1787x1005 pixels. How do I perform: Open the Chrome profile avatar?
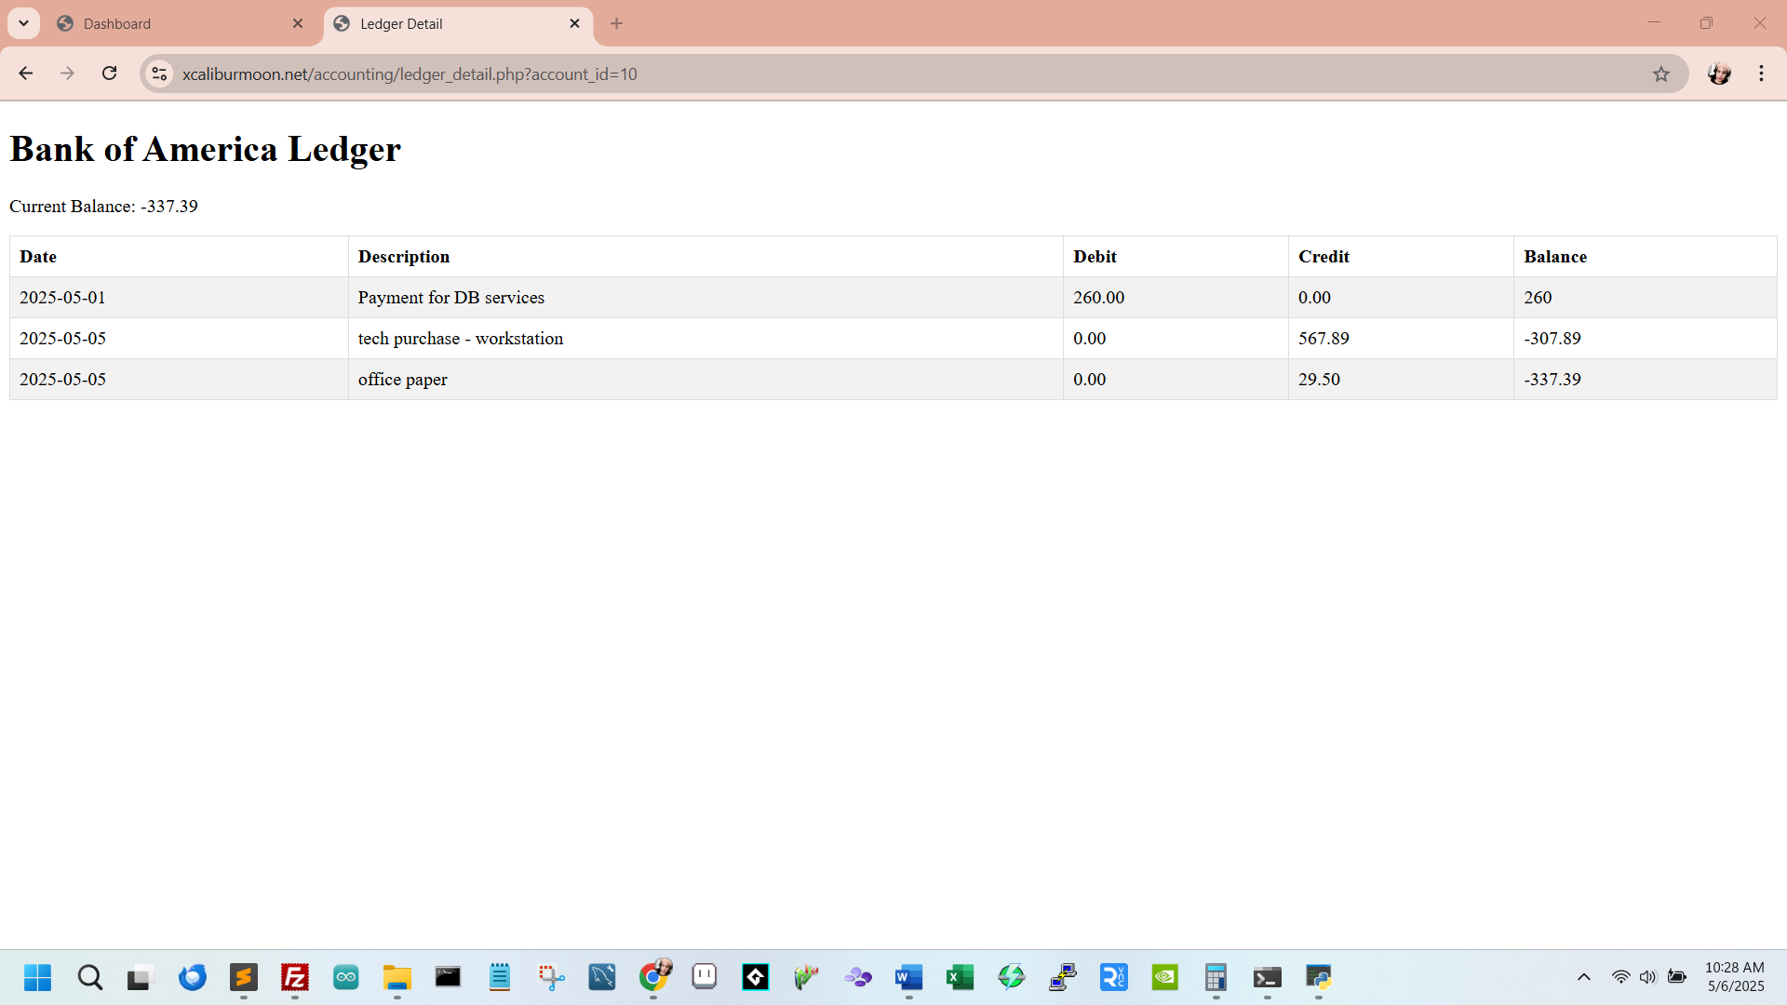click(x=1720, y=74)
